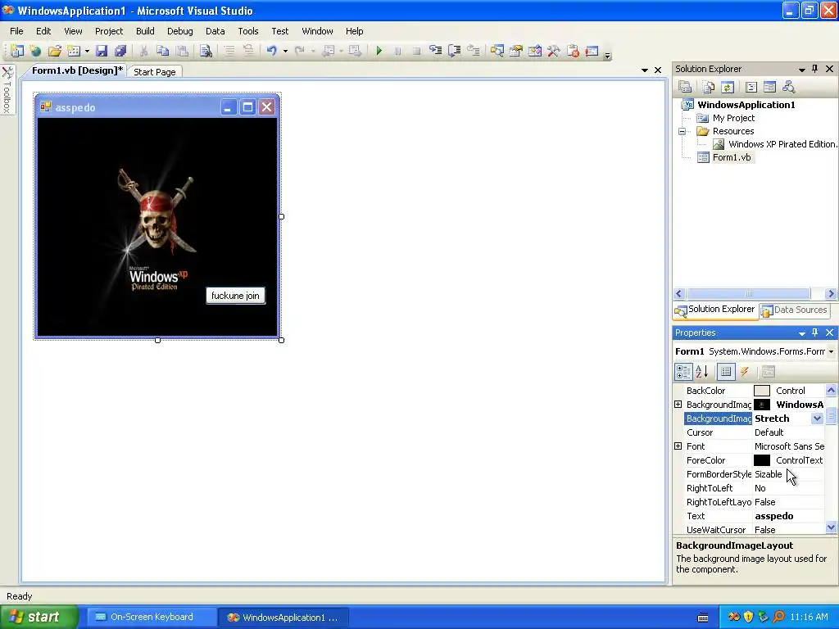Click View Code icon in Solution Explorer
The width and height of the screenshot is (839, 629).
(751, 87)
